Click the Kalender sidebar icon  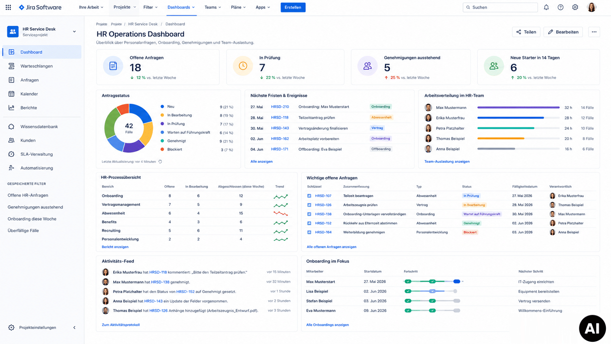pos(11,94)
